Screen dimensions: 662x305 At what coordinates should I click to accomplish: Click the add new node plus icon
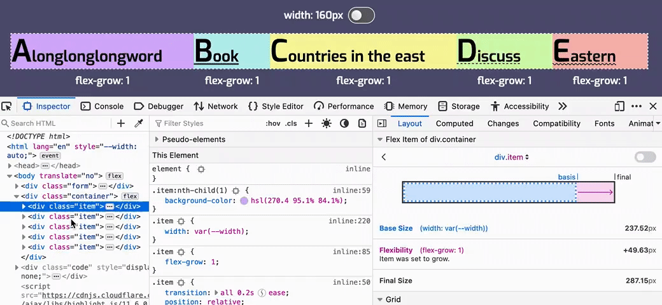coord(121,123)
